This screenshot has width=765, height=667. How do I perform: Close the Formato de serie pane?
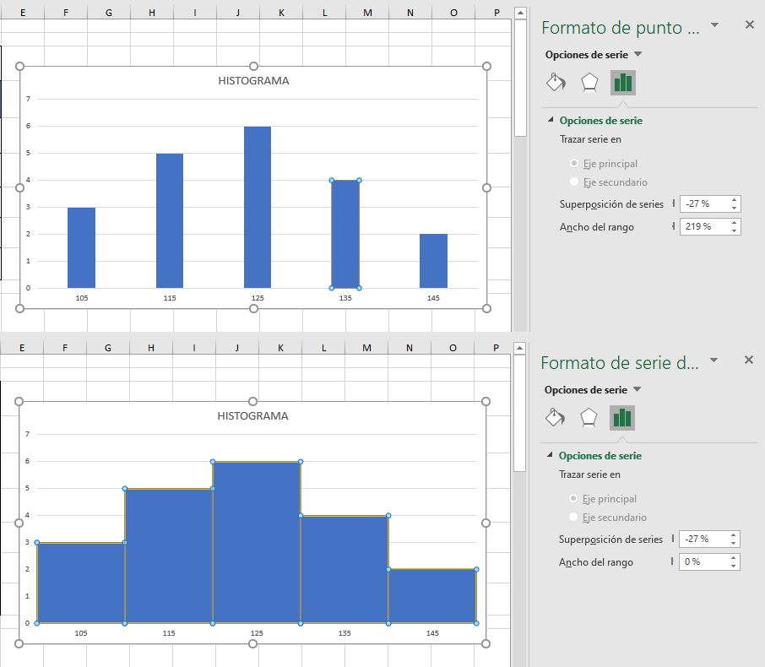[749, 360]
